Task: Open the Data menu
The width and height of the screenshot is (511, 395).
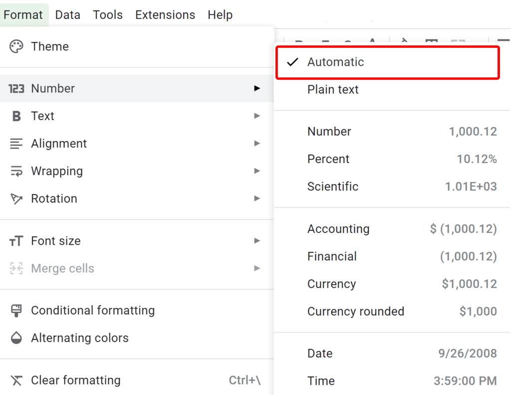Action: click(x=67, y=14)
